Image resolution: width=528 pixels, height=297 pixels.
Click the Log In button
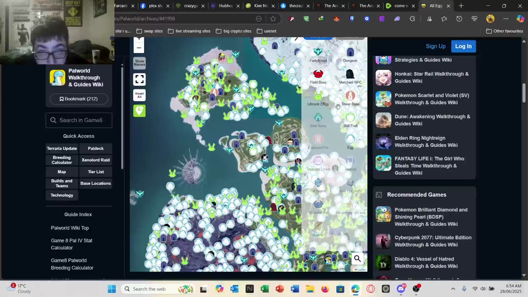(x=463, y=46)
